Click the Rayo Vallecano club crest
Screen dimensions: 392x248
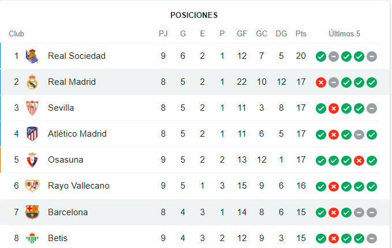tap(32, 186)
